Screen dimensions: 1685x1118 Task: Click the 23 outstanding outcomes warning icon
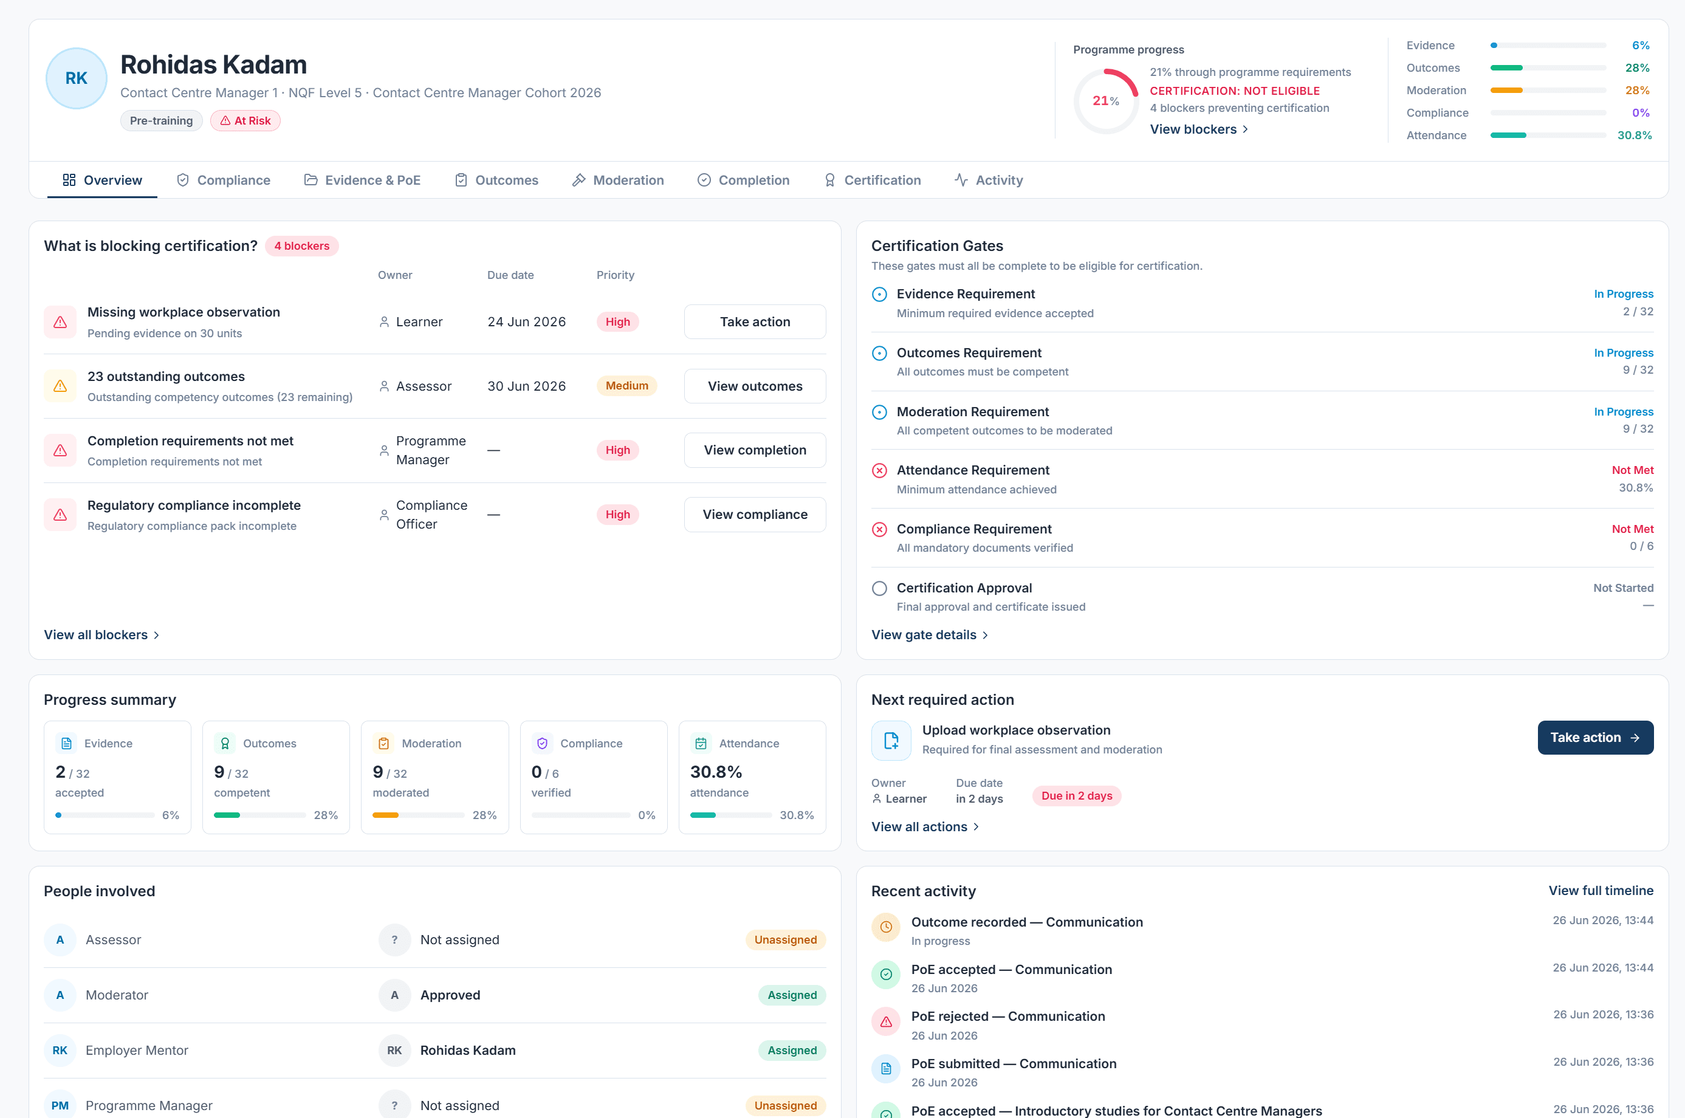60,386
